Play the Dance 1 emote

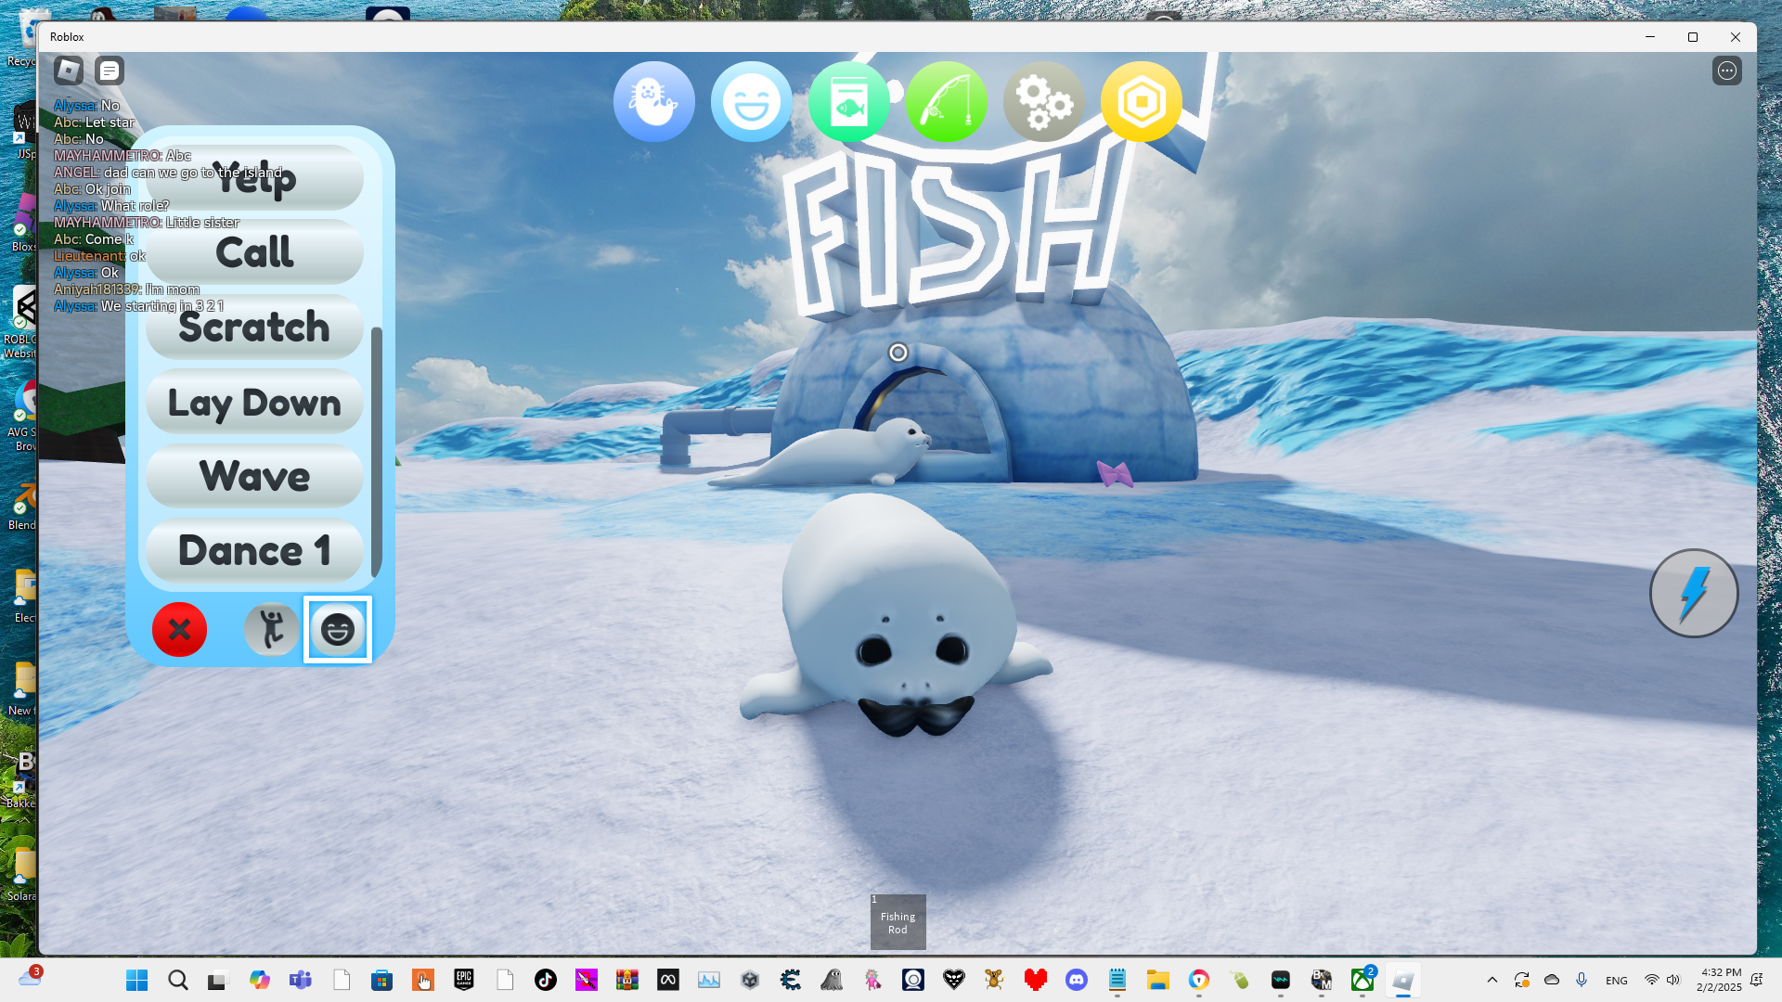click(254, 551)
